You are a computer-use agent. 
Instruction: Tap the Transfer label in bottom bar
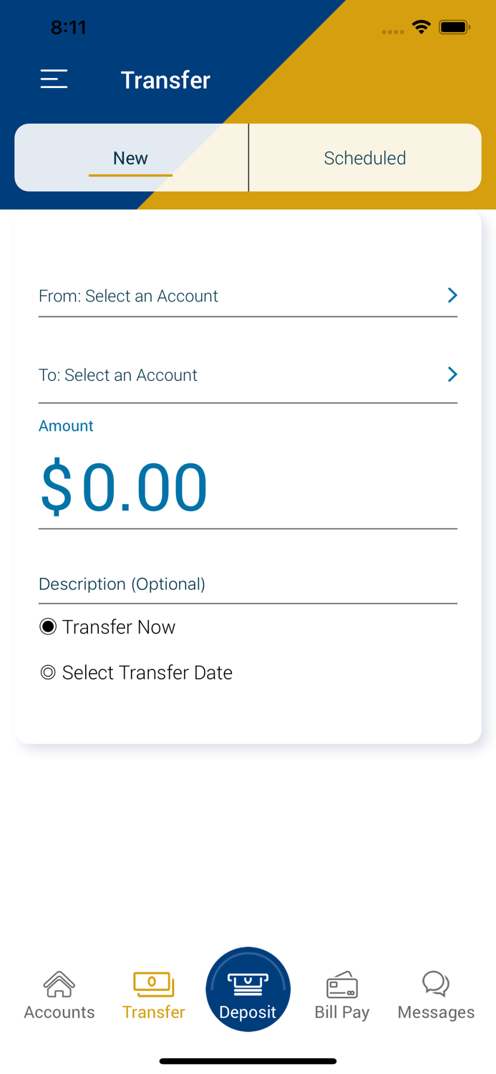(153, 1012)
